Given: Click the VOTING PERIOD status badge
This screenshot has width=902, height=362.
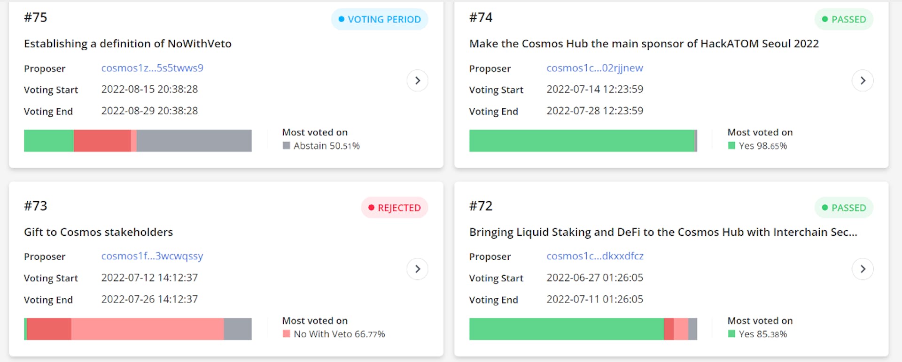Looking at the screenshot, I should click(380, 19).
